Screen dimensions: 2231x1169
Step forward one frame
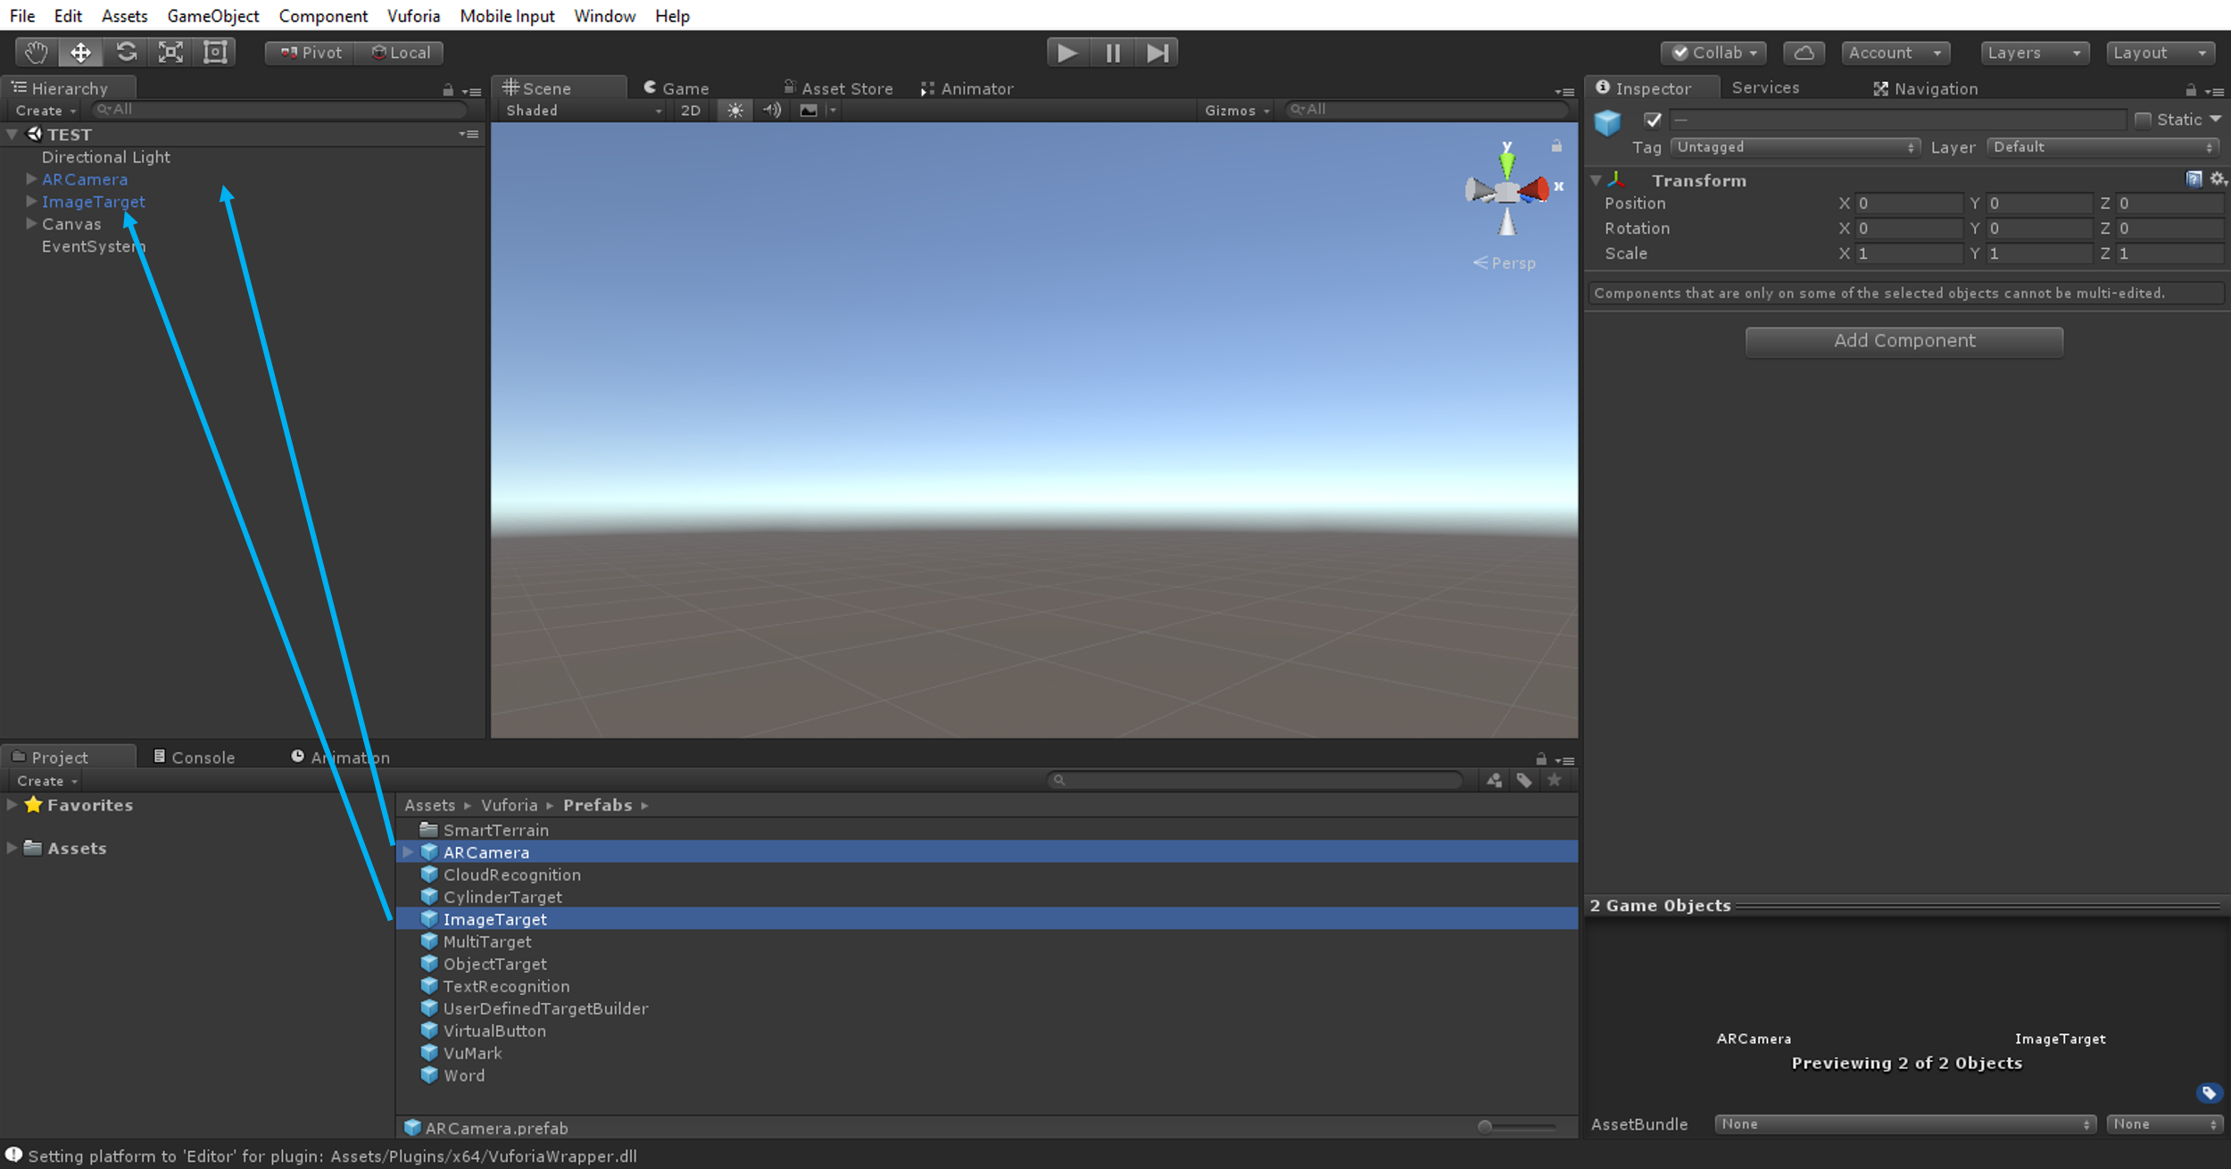click(1157, 53)
